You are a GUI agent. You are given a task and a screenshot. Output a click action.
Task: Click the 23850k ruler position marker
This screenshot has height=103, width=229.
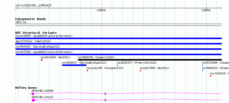206,10
